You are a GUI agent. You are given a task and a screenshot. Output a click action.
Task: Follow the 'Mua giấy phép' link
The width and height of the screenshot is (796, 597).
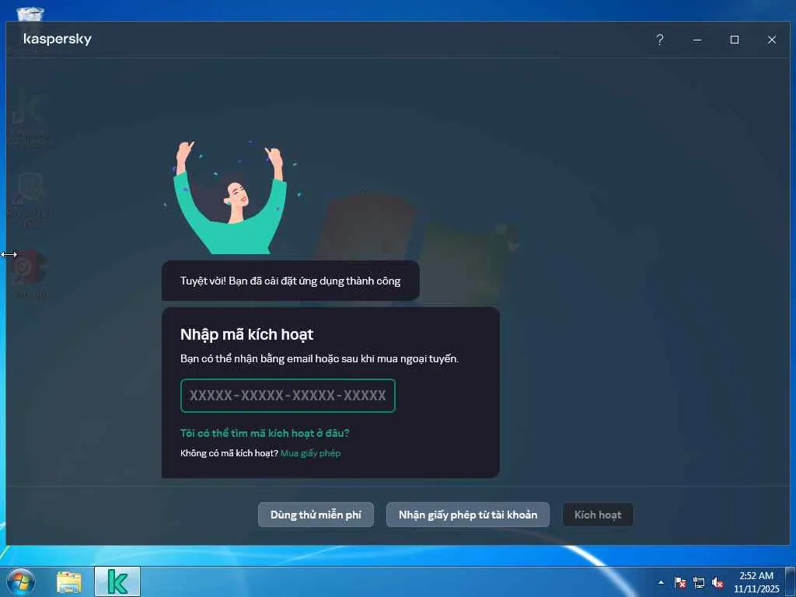310,453
